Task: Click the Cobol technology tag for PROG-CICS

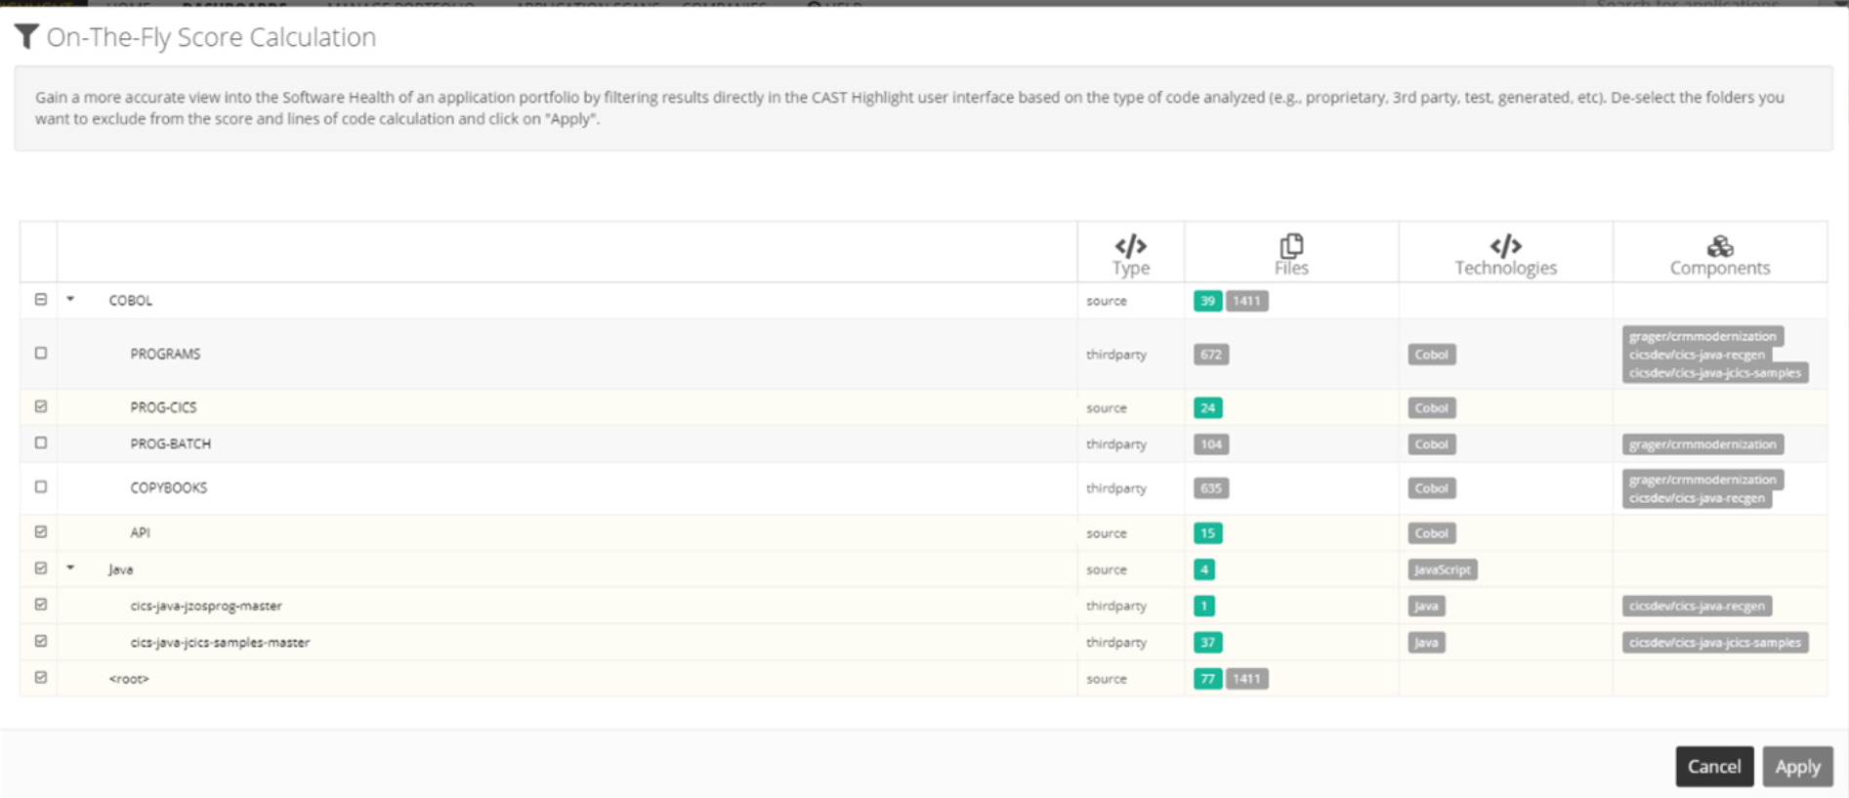Action: click(x=1431, y=408)
